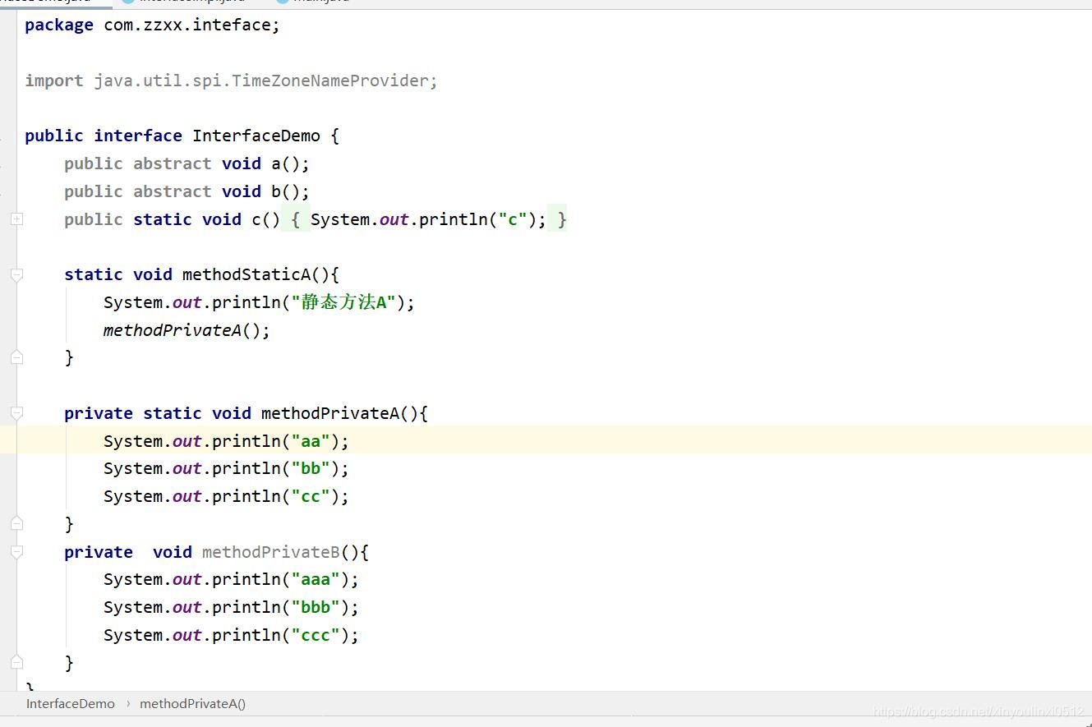1092x727 pixels.
Task: Collapse the methodPrivateB method fold
Action: click(x=16, y=553)
